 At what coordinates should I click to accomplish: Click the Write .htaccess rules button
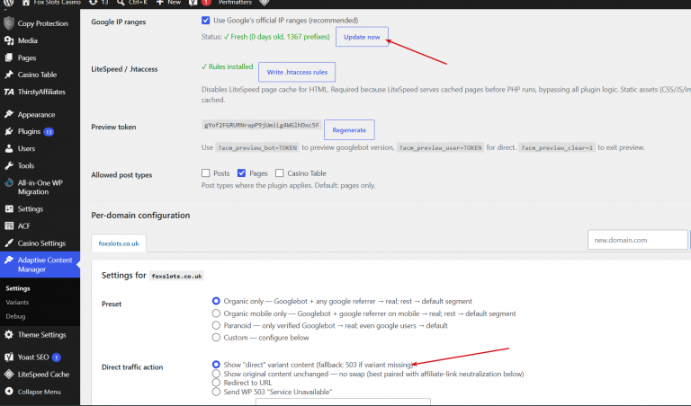pos(297,72)
